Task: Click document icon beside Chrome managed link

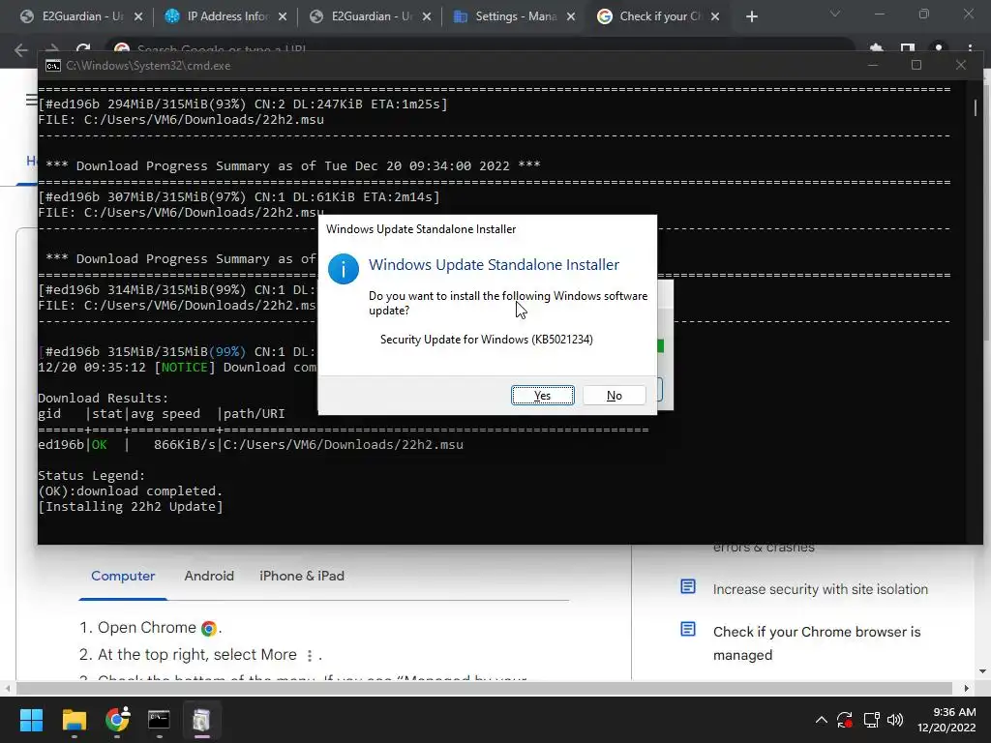Action: point(688,629)
